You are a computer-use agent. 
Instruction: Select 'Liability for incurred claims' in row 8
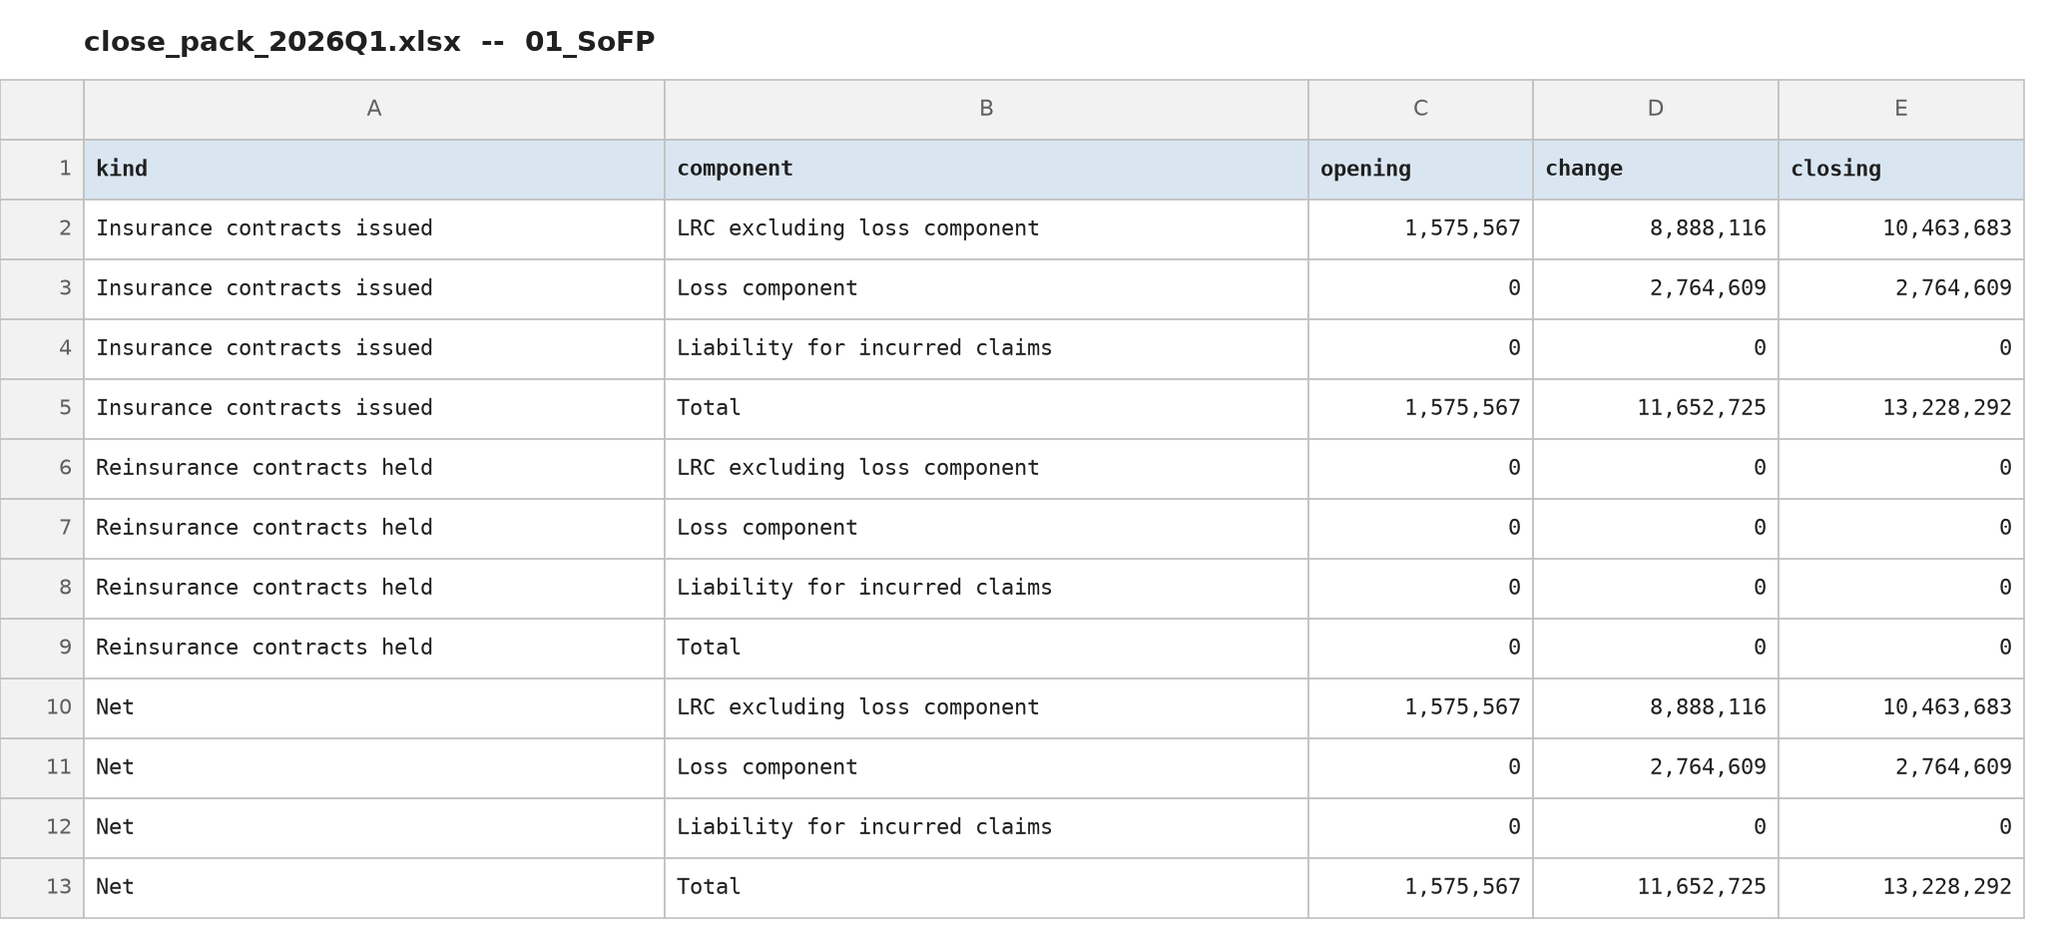(x=986, y=589)
